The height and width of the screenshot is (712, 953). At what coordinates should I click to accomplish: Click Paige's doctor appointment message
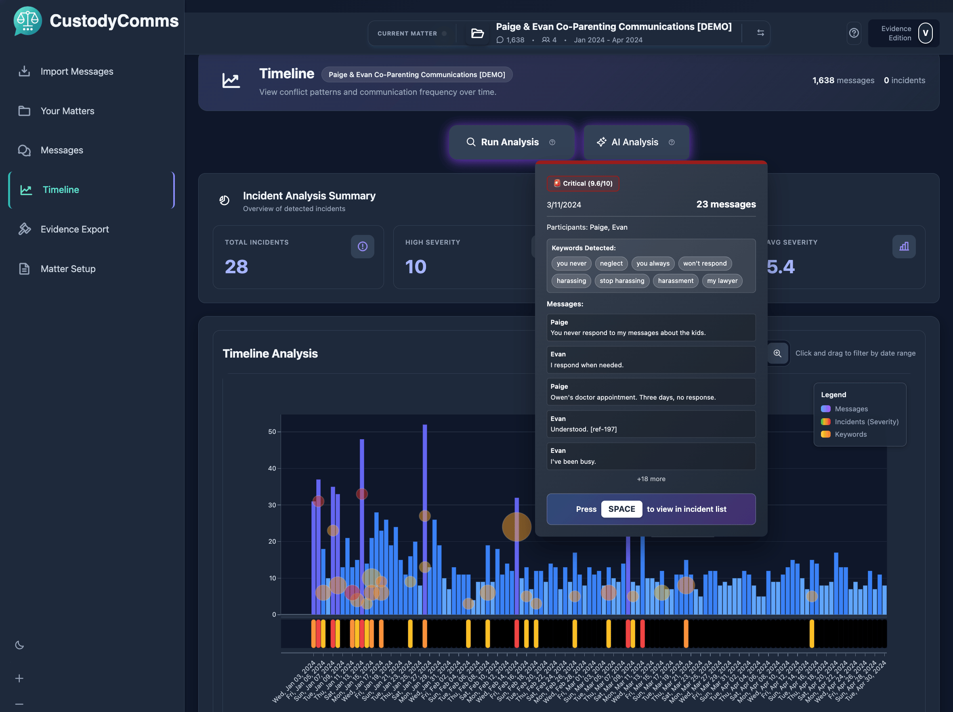[651, 392]
